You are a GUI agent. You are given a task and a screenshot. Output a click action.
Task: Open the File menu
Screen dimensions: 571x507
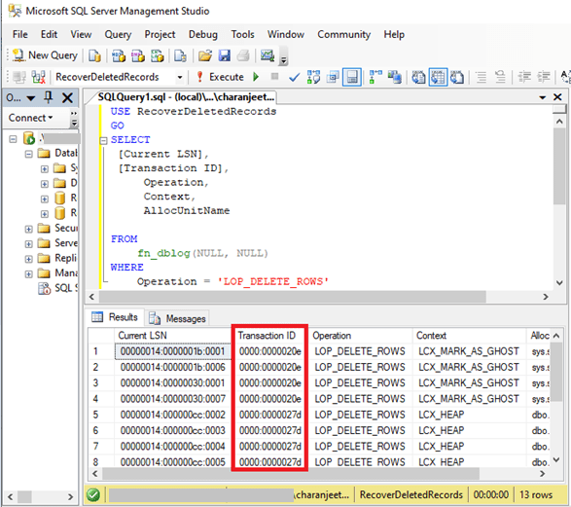(19, 35)
